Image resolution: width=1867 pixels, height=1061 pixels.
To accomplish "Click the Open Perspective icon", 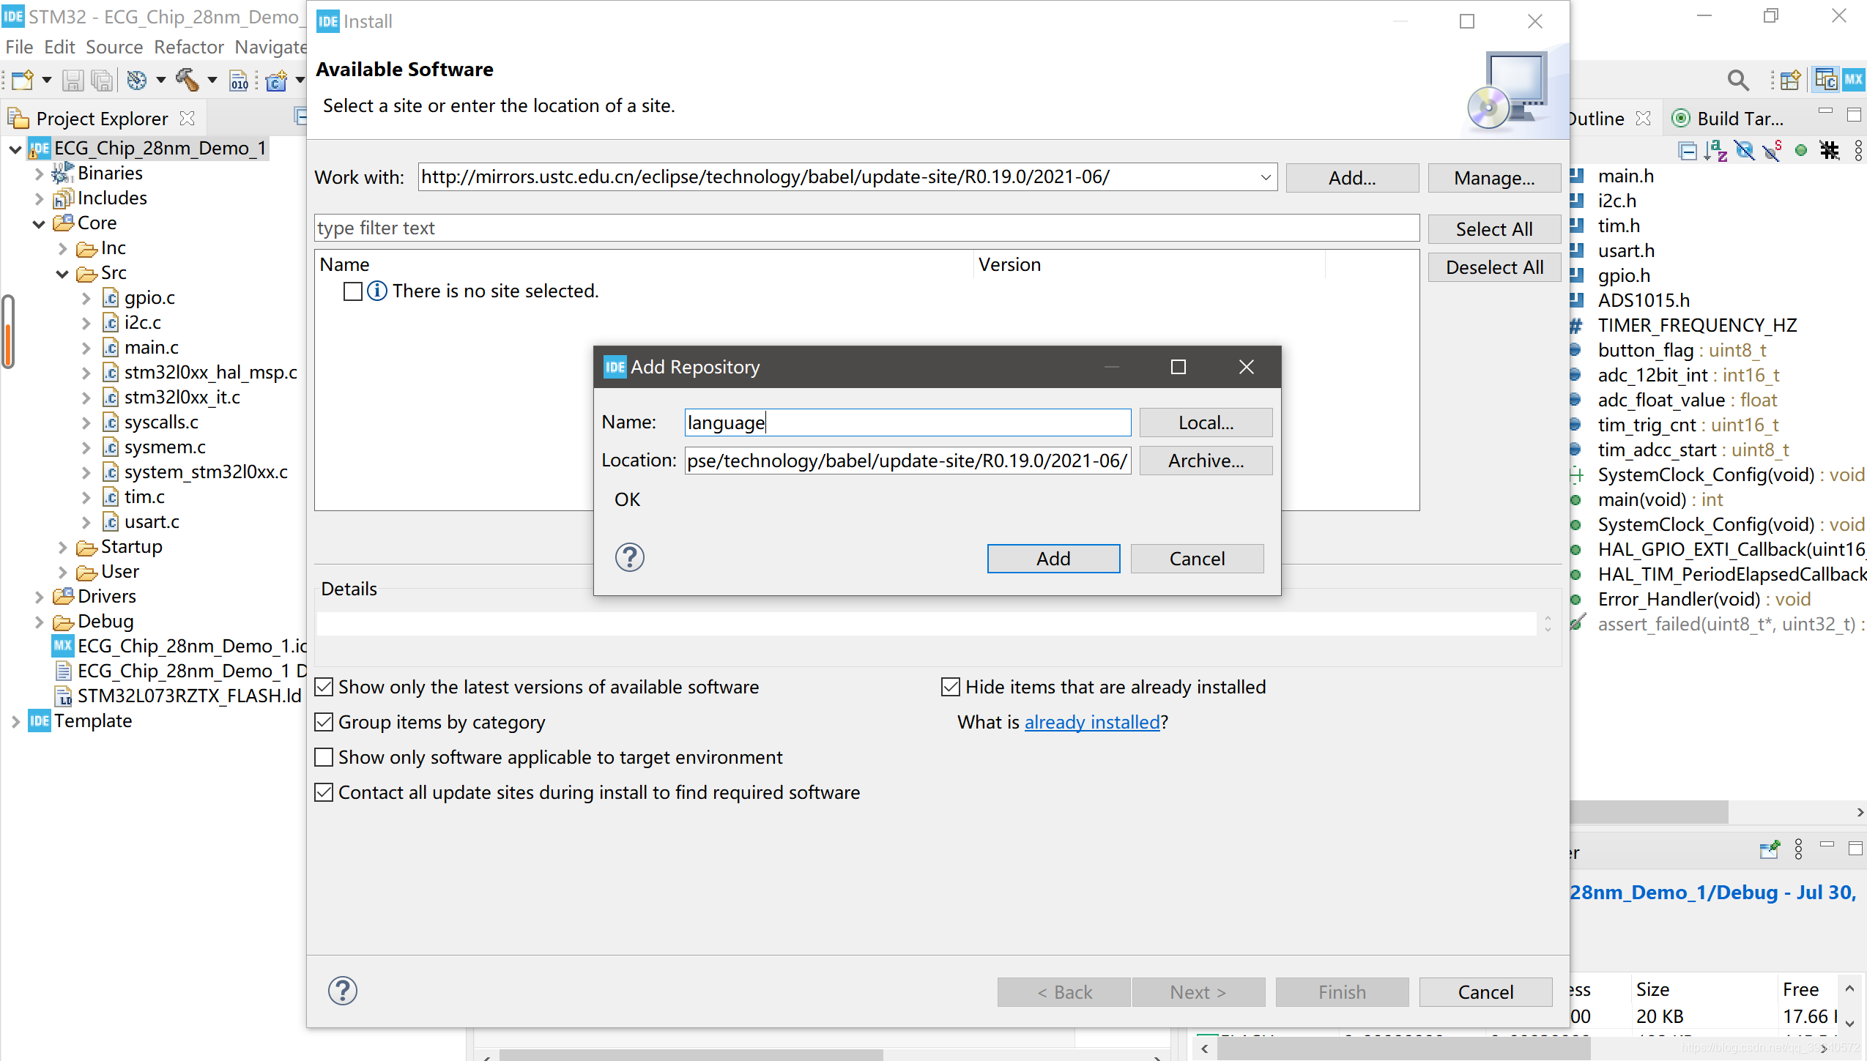I will (x=1790, y=79).
